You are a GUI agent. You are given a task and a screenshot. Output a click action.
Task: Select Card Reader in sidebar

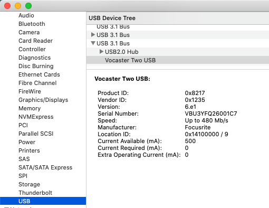[36, 41]
